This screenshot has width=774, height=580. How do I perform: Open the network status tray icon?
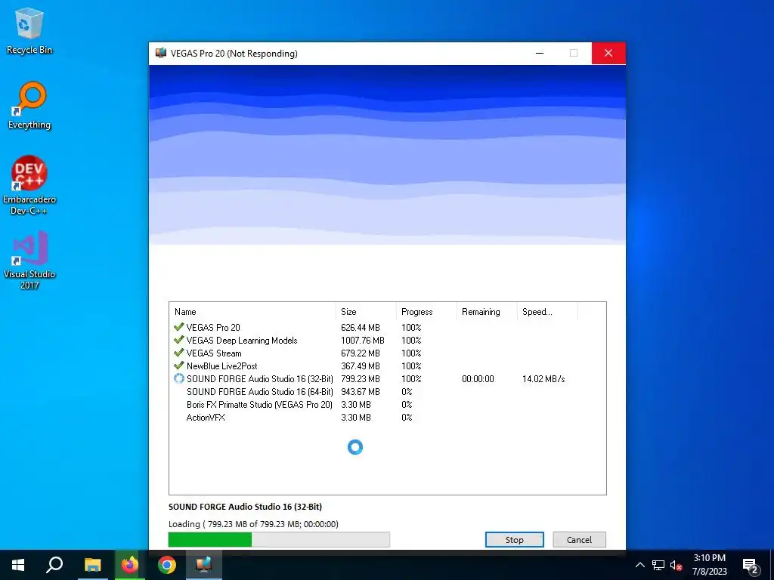658,565
